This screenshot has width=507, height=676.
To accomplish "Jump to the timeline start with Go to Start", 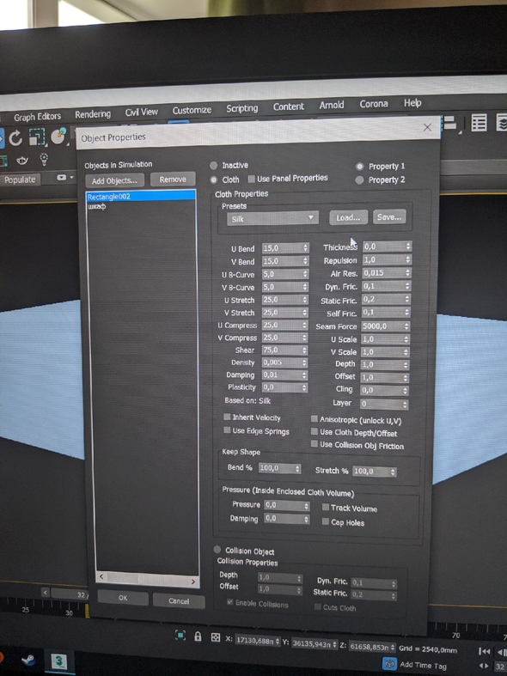I will [484, 651].
